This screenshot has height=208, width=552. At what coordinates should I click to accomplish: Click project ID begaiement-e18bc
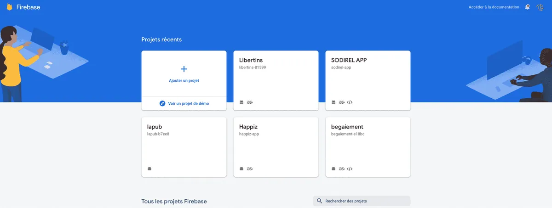pos(348,134)
